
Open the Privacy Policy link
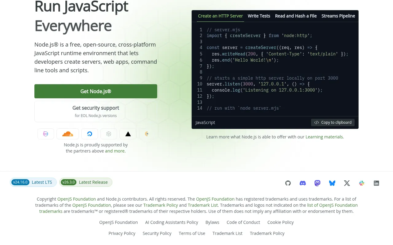point(122,233)
